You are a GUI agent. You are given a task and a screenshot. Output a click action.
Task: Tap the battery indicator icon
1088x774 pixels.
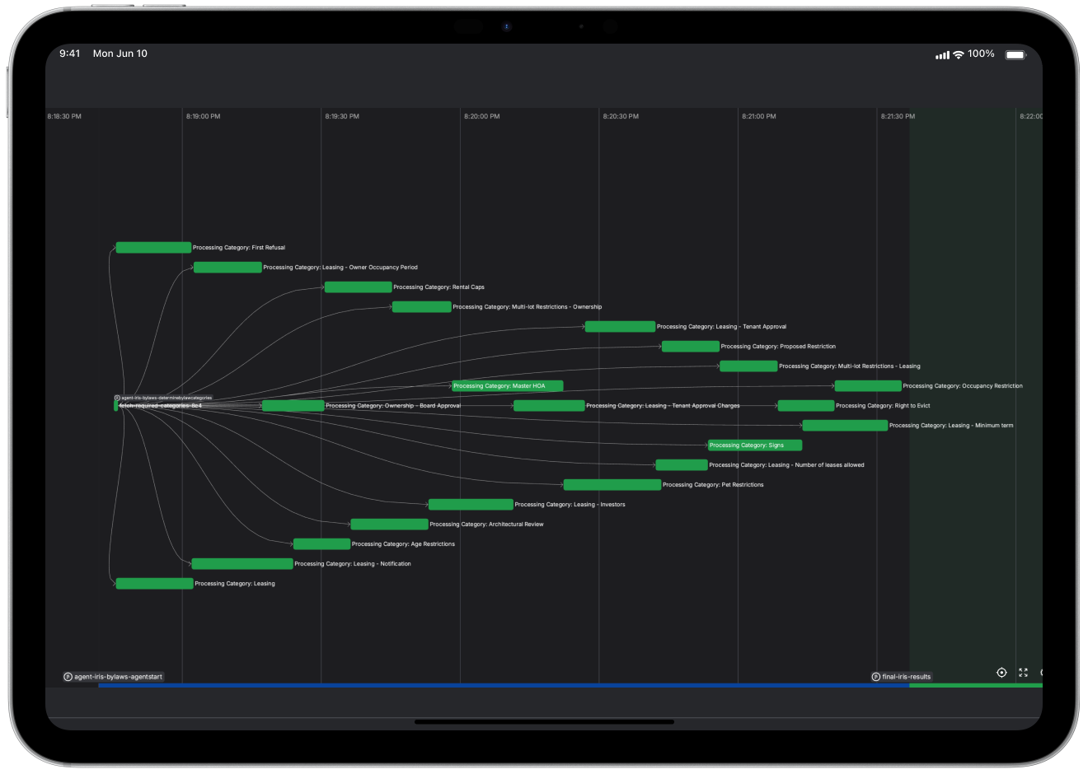point(1015,54)
